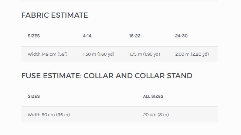The width and height of the screenshot is (241, 135).
Task: Select the SIZES header in fabric table
Action: (34, 36)
